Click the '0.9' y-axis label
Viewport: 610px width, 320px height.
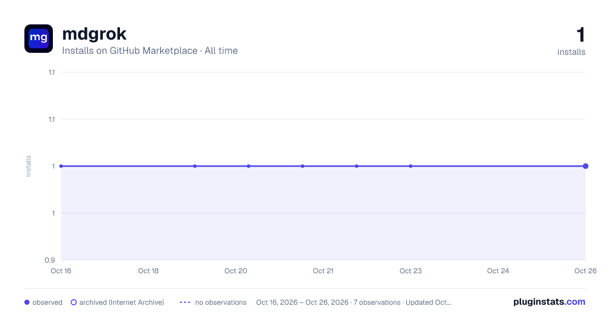[x=50, y=260]
